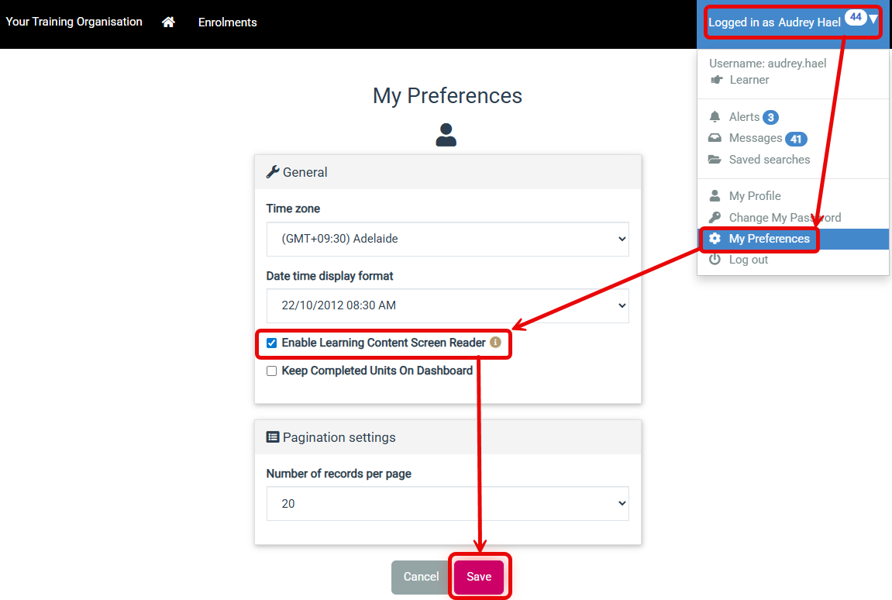892x600 pixels.
Task: Click the home icon in navbar
Action: point(168,22)
